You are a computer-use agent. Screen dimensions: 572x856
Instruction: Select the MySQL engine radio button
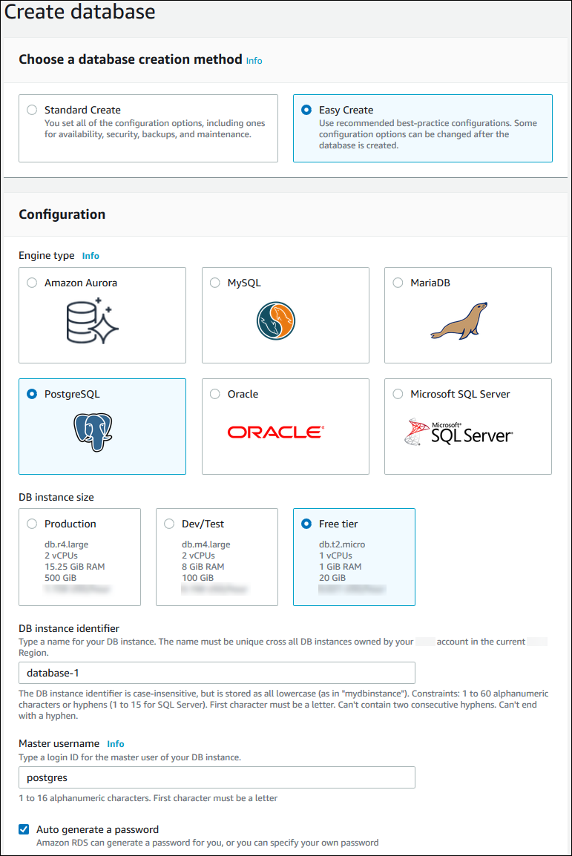point(215,283)
